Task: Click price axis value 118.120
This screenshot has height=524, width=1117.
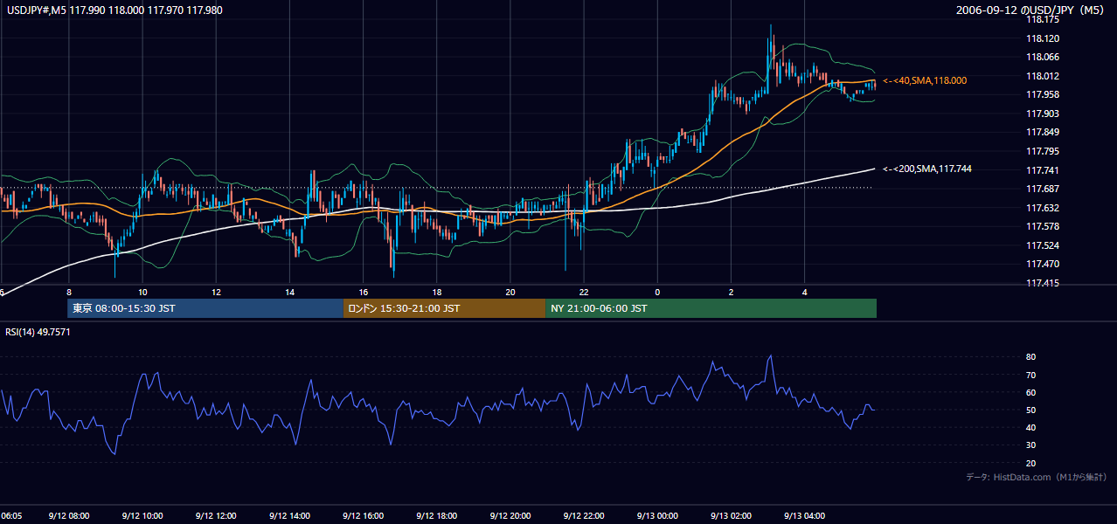Action: [1041, 38]
